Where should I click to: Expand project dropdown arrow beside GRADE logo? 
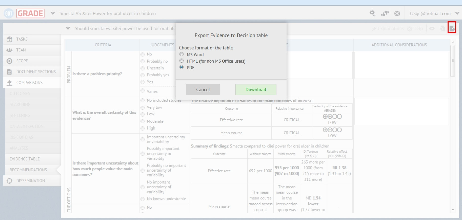[x=53, y=13]
